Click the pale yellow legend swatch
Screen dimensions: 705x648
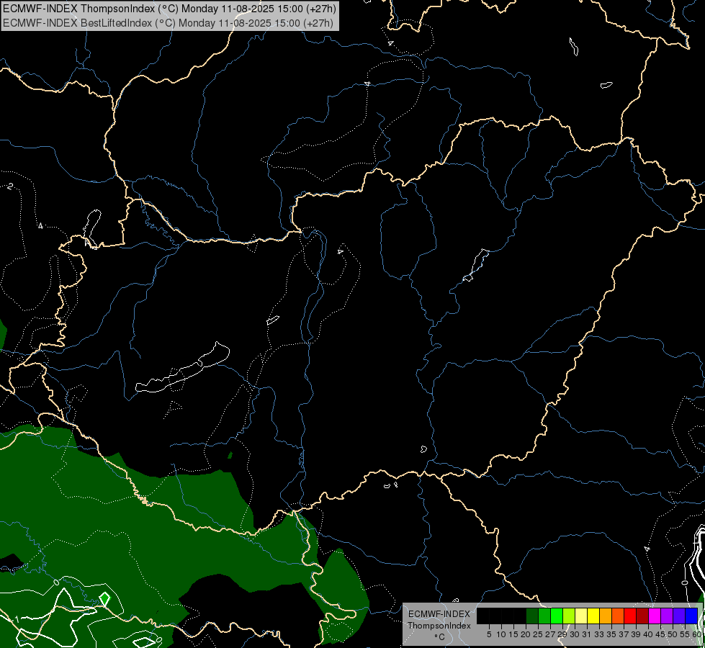tap(581, 616)
